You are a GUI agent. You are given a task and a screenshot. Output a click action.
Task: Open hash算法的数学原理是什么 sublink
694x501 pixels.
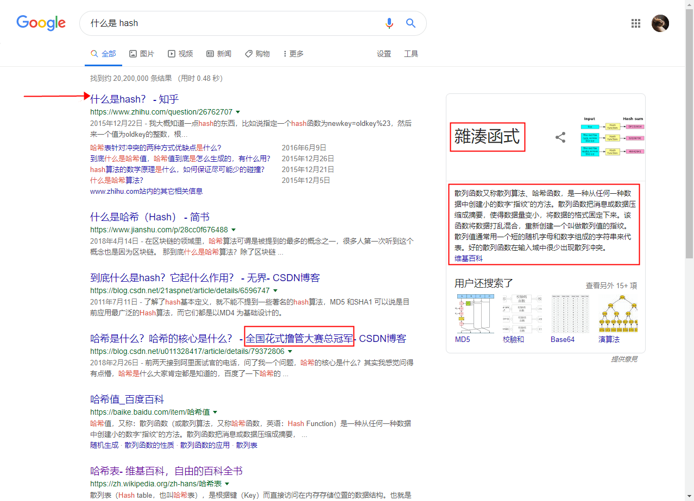pyautogui.click(x=178, y=169)
